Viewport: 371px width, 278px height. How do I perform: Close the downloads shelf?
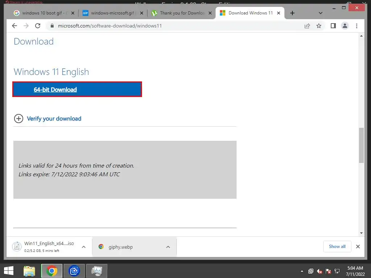[x=358, y=247]
